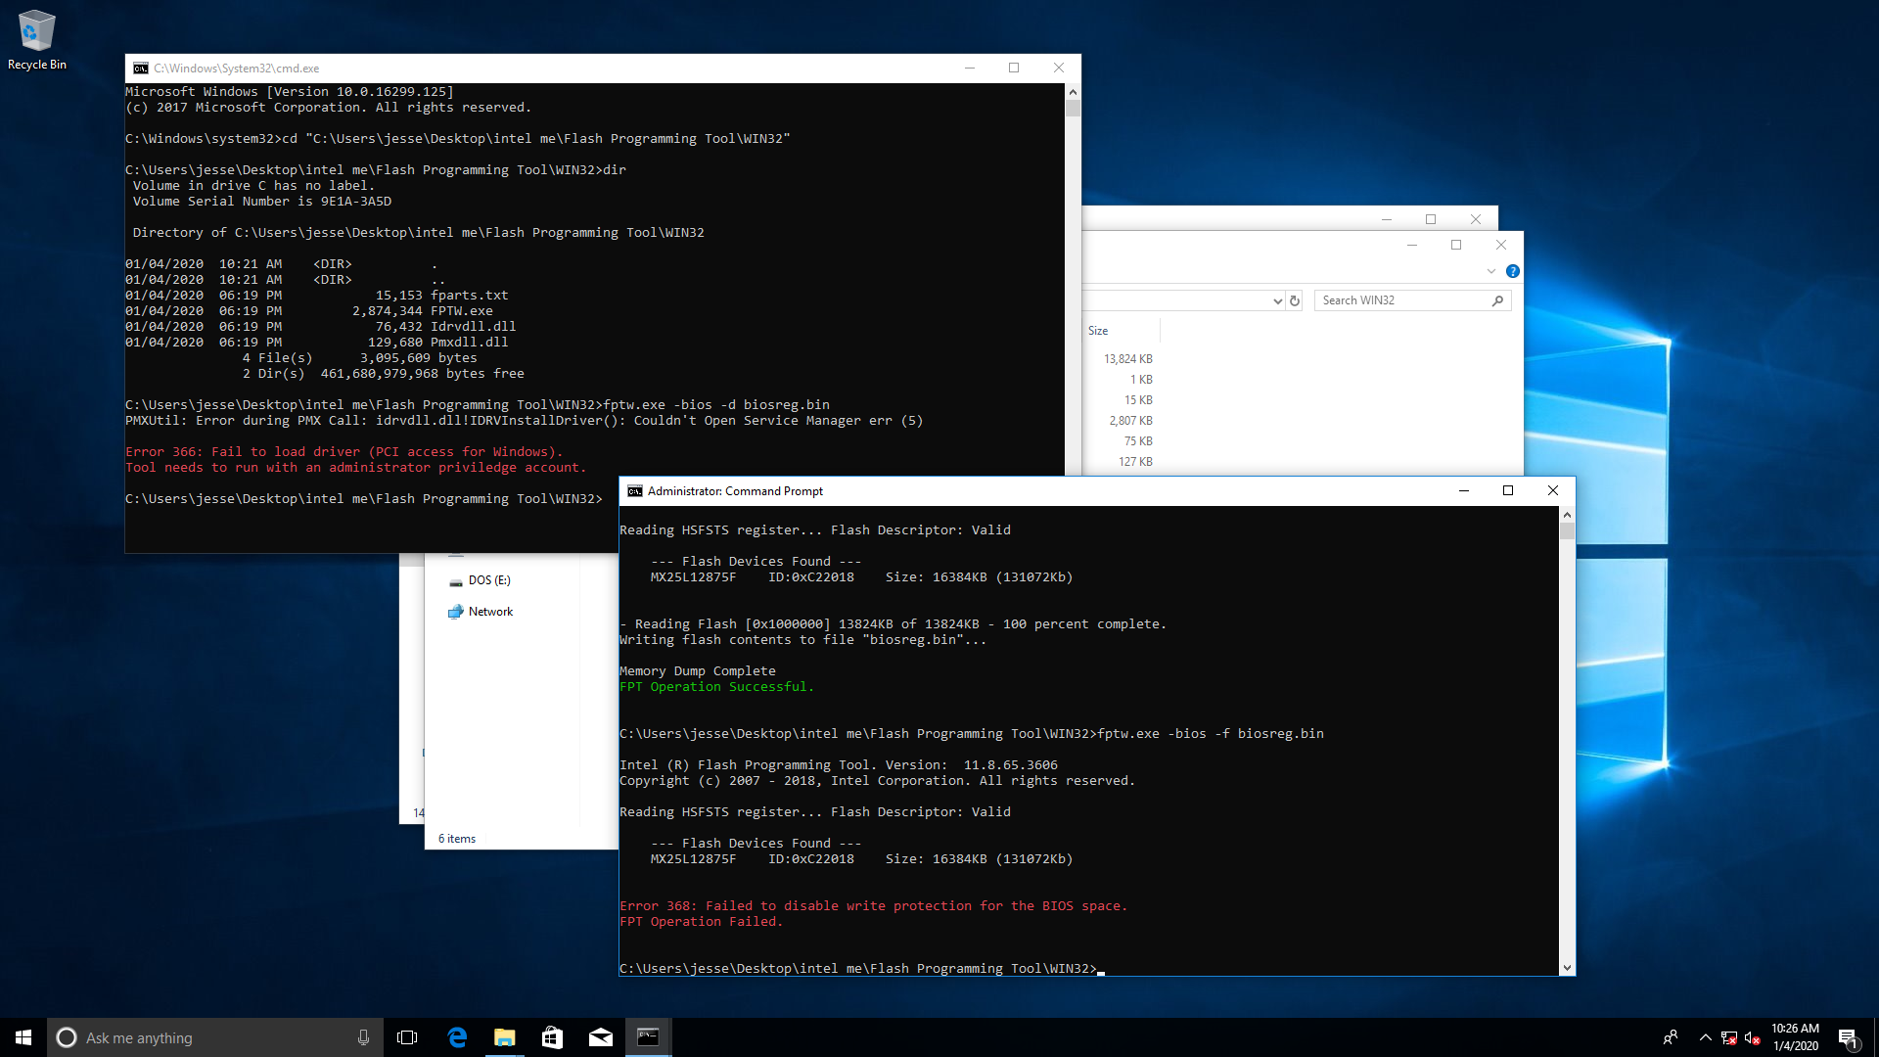Maximize the cmd.exe window

pyautogui.click(x=1014, y=69)
